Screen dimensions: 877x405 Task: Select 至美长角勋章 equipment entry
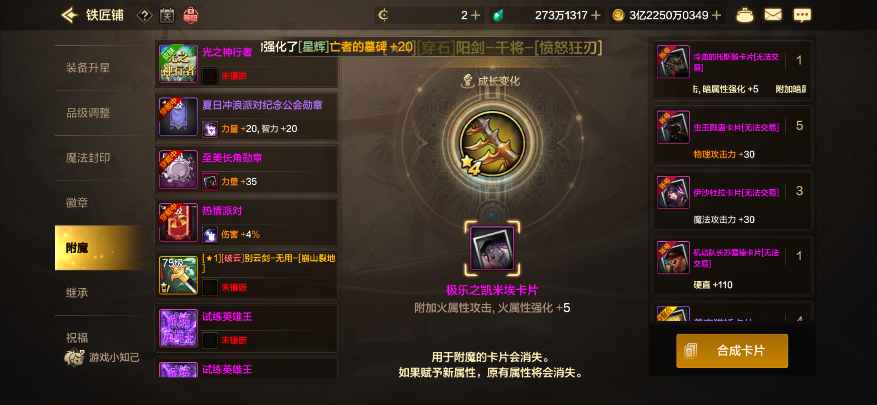click(247, 170)
